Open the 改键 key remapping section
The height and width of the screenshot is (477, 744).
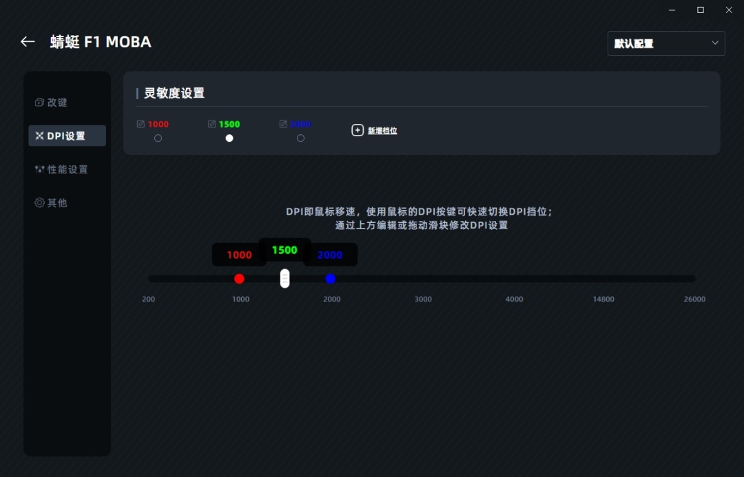[x=51, y=103]
